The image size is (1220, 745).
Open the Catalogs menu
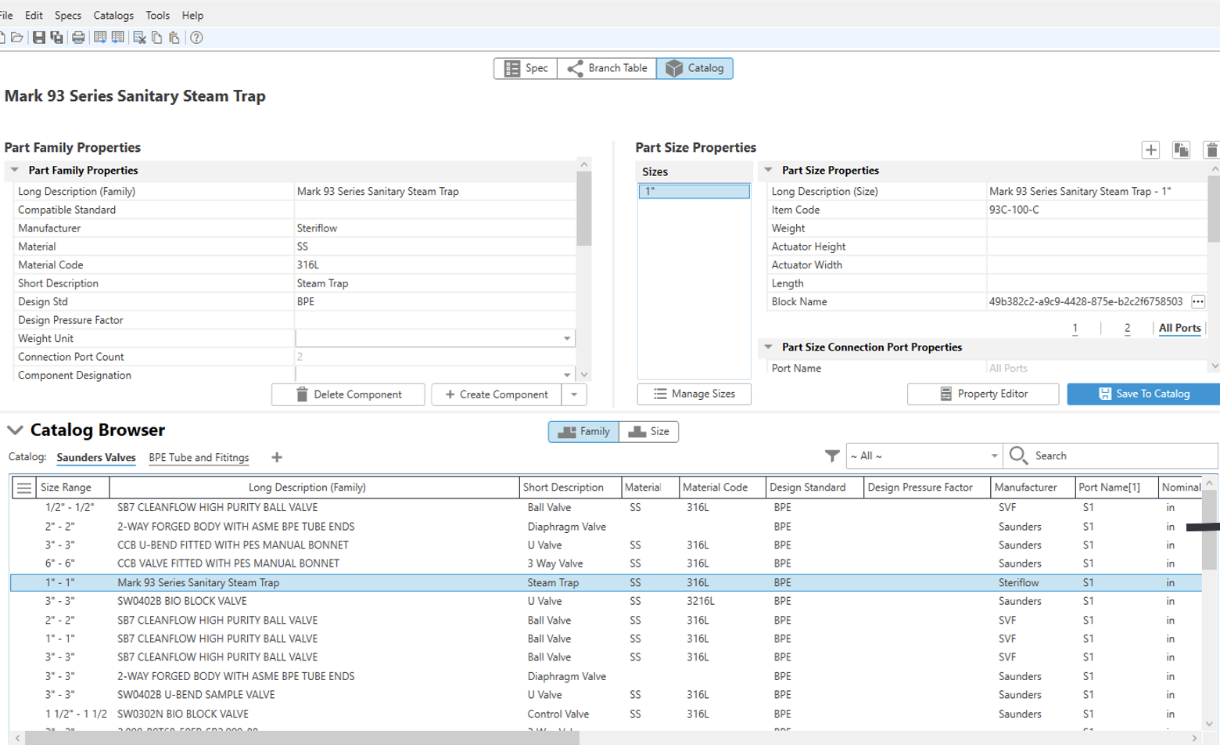pyautogui.click(x=113, y=15)
